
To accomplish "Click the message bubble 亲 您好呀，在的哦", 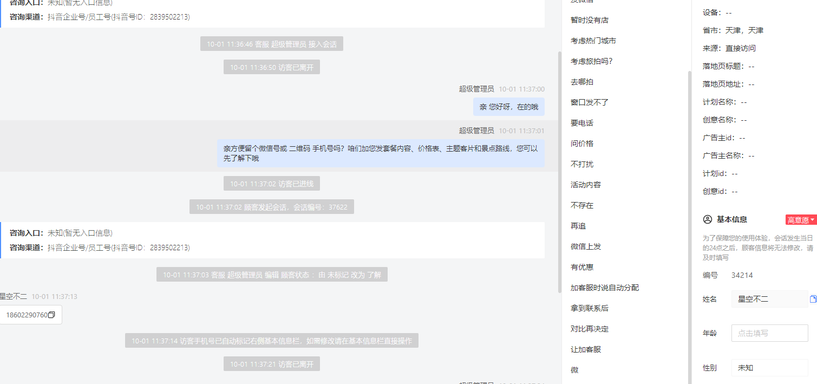I will 509,107.
